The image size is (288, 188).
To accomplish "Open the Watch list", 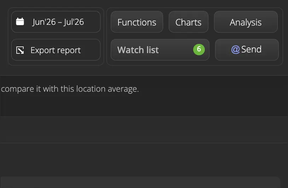I will (x=160, y=50).
